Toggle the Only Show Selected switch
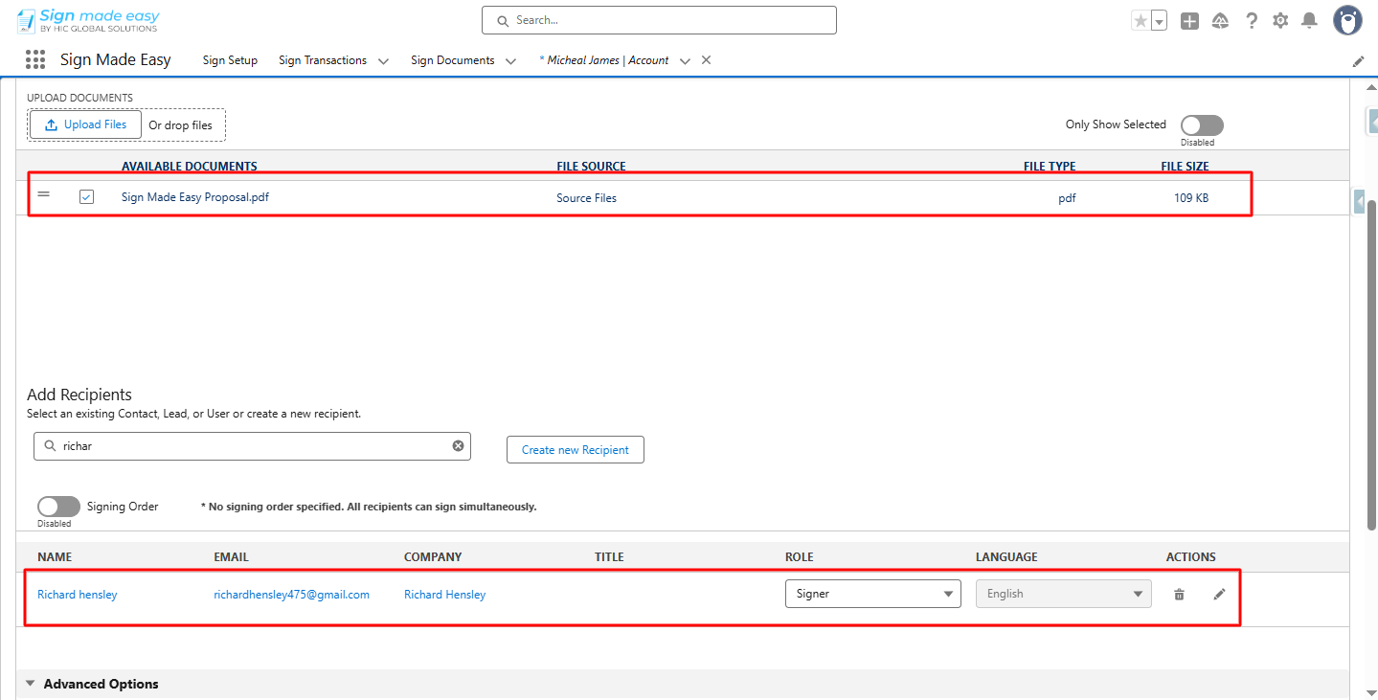The width and height of the screenshot is (1378, 700). [1202, 125]
